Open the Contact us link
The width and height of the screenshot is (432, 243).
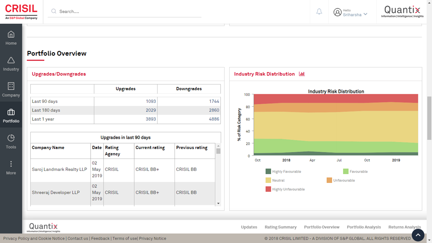(x=78, y=239)
